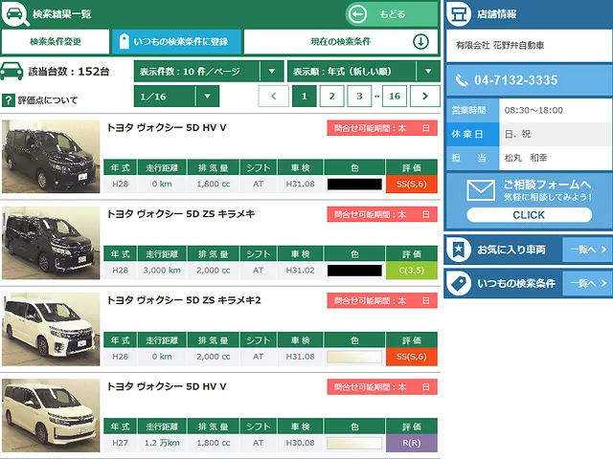Open thumbnail of white ヴォクシー 5D ZS キラメキ2

(x=51, y=329)
